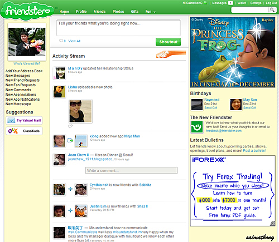279x242 pixels.
Task: Open the Friends tab
Action: click(x=99, y=12)
